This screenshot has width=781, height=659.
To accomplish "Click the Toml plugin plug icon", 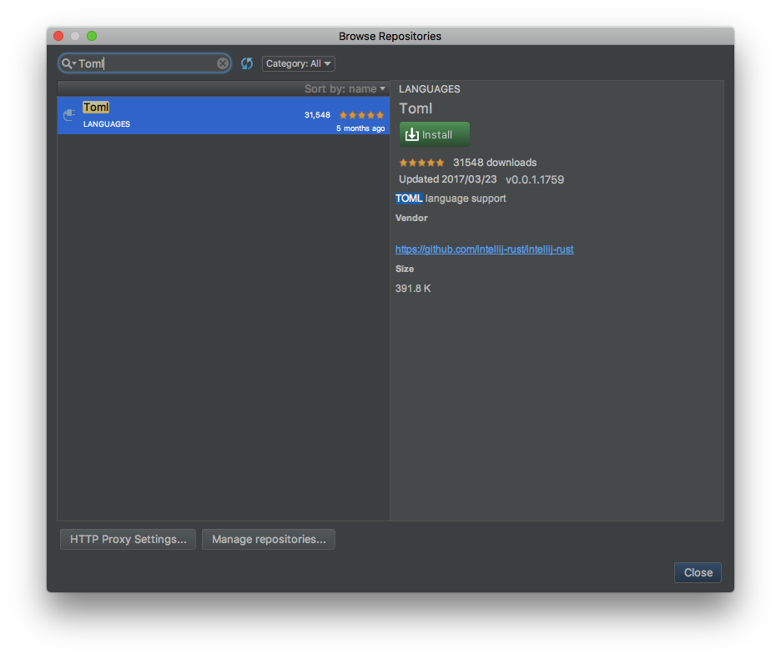I will 69,115.
